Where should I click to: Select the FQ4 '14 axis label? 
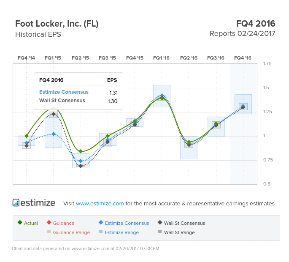click(x=26, y=58)
